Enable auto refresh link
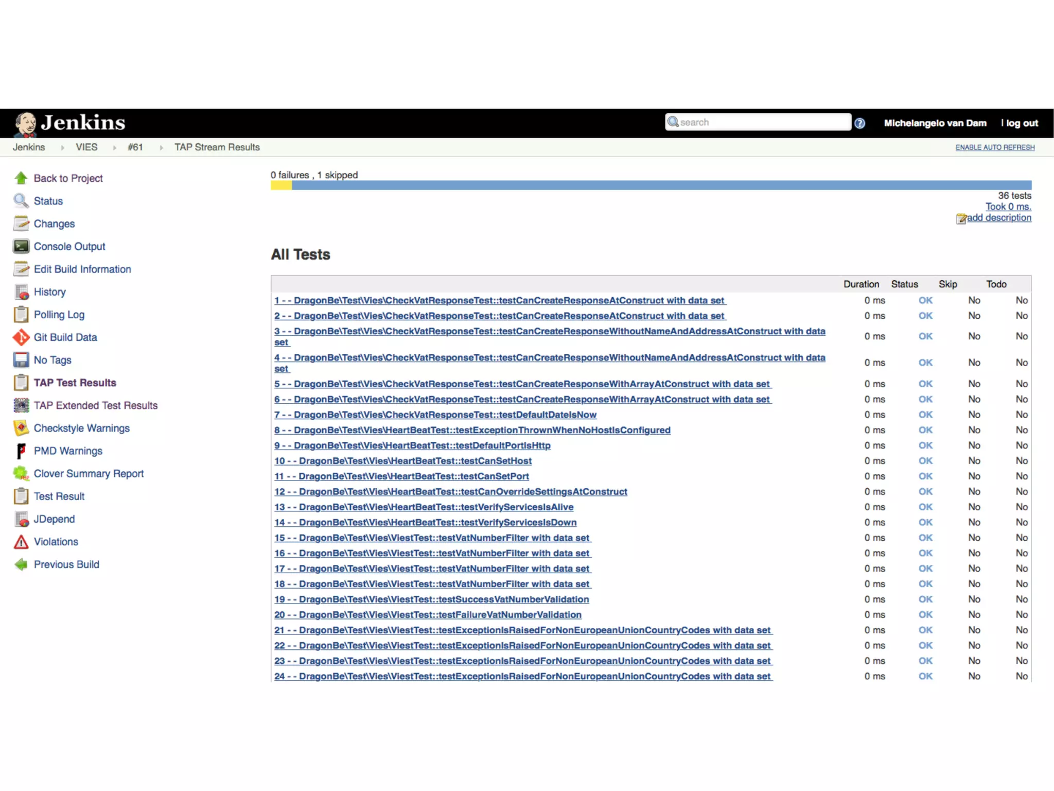 tap(994, 147)
